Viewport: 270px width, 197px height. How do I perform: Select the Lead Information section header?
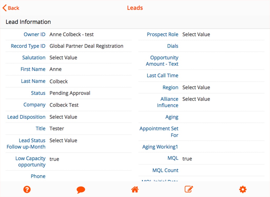28,22
